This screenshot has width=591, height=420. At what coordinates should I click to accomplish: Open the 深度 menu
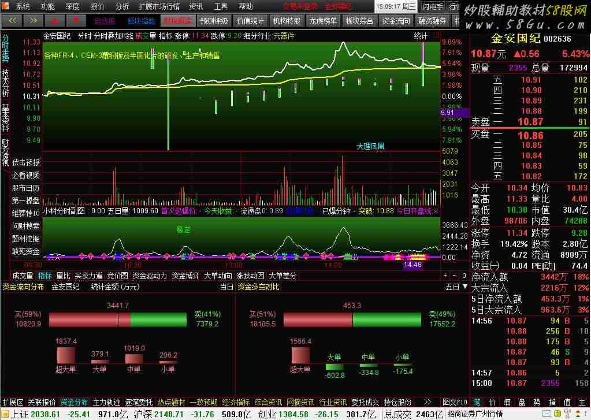(72, 7)
